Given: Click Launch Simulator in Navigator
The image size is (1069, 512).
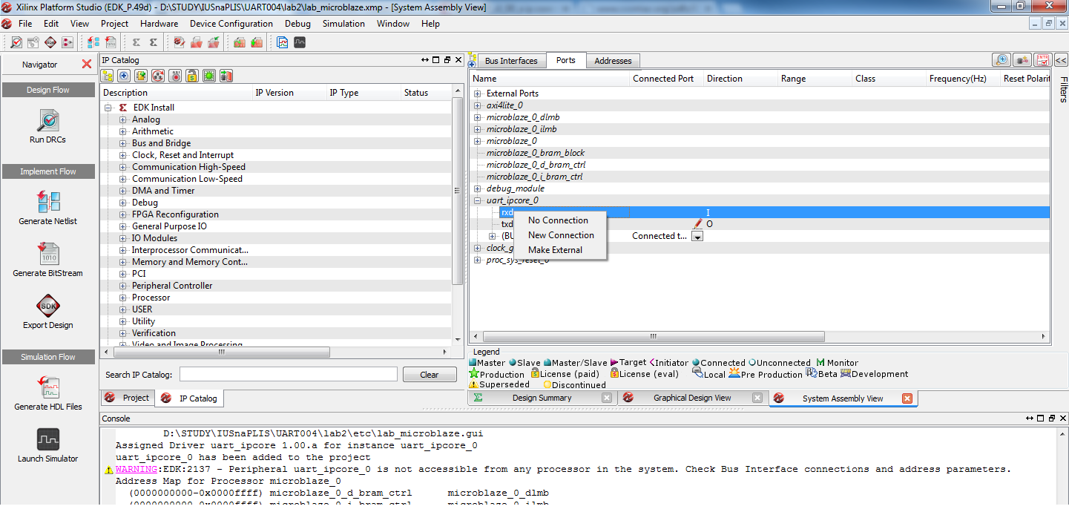Looking at the screenshot, I should tap(47, 445).
